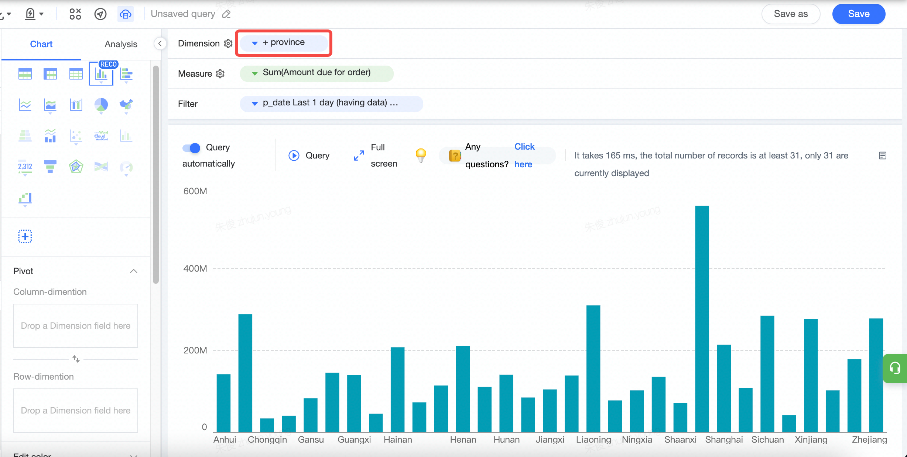Switch to the Analysis tab
Viewport: 907px width, 457px height.
(121, 44)
